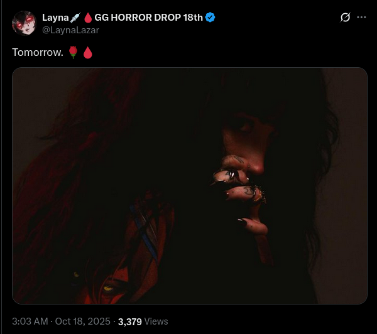
Task: Click the Oct 18, 2025 date text
Action: point(83,321)
